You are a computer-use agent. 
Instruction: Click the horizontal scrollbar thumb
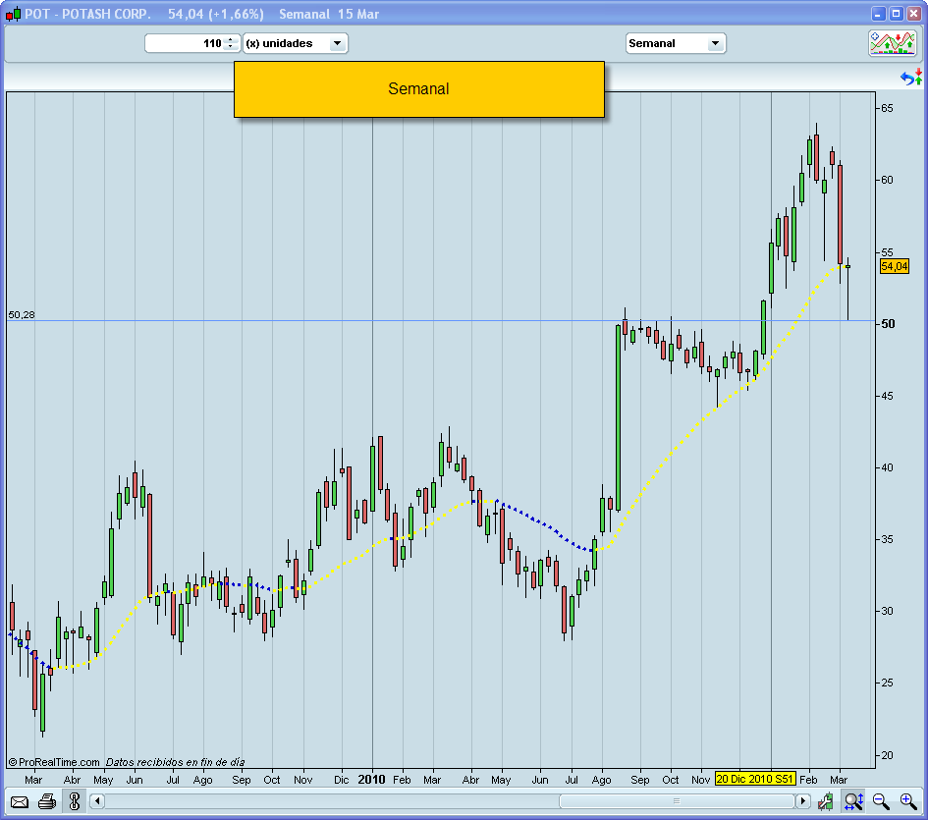tap(676, 801)
